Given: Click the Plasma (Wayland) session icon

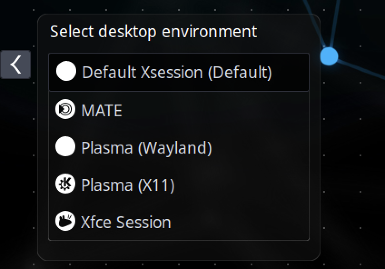Looking at the screenshot, I should [x=65, y=146].
